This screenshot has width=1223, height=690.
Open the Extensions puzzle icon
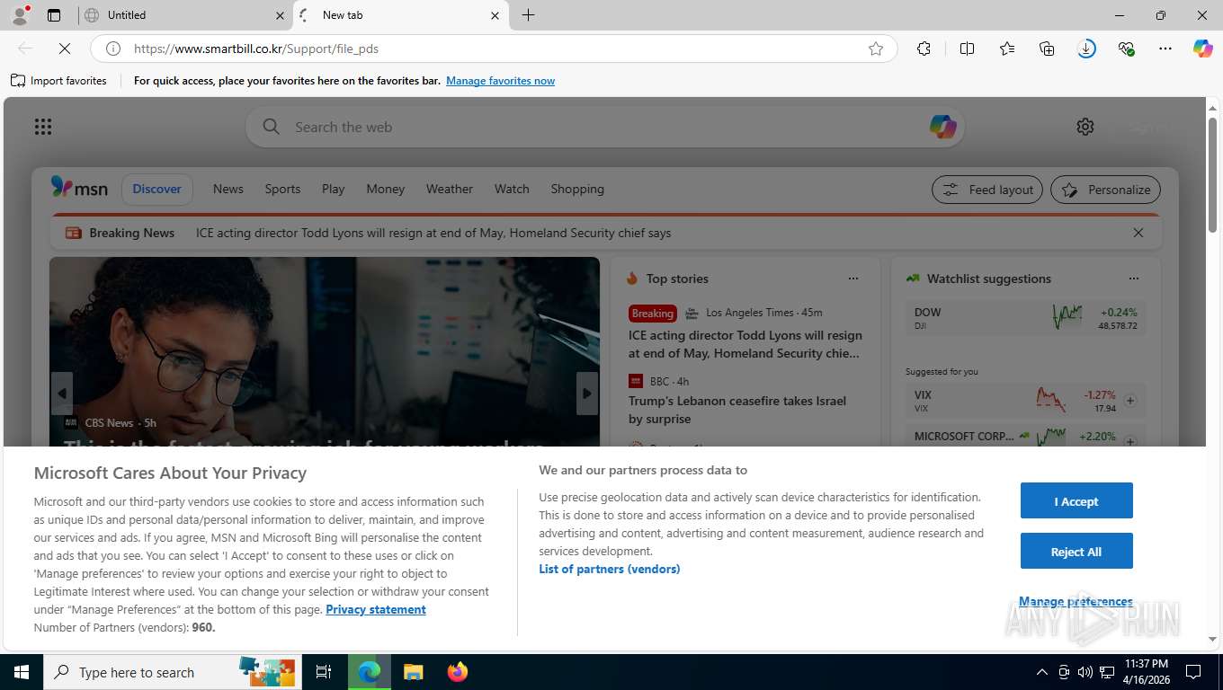coord(924,49)
